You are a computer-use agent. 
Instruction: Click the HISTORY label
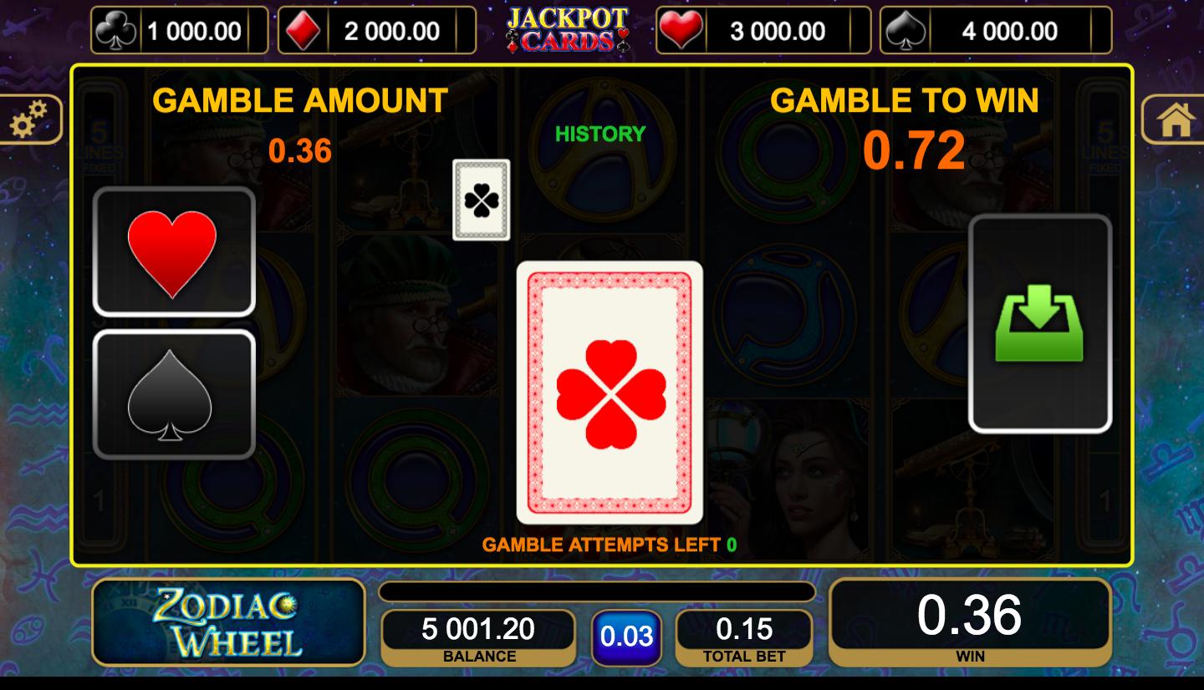pos(600,134)
